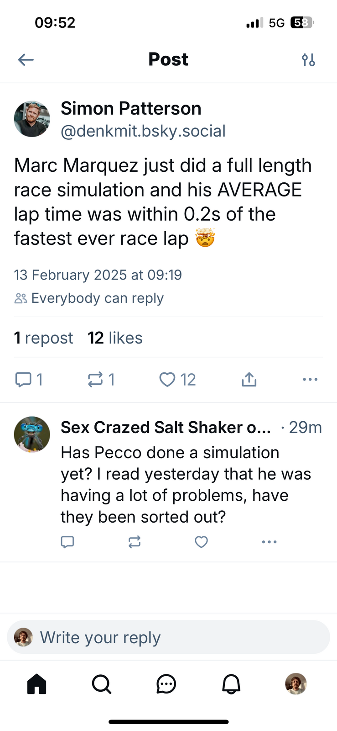View the 12 likes list
337x731 pixels.
tap(115, 338)
